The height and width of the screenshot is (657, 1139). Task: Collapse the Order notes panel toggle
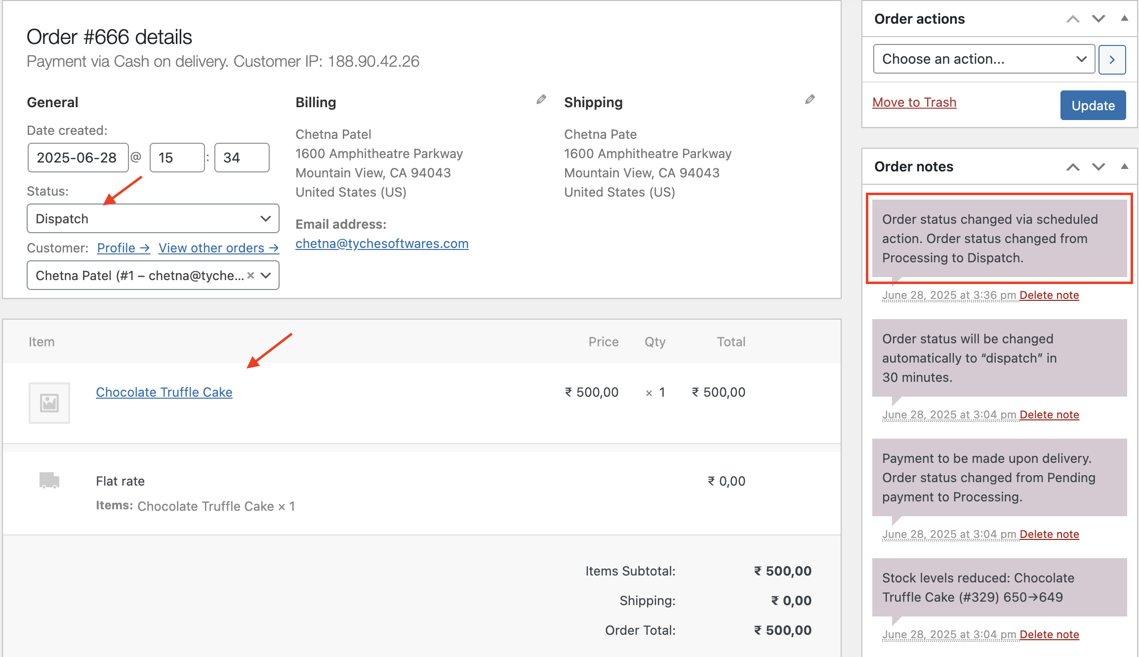point(1125,166)
